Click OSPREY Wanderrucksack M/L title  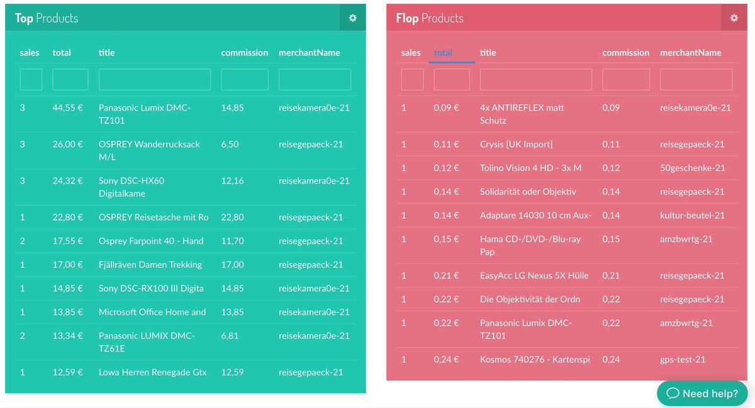coord(149,150)
